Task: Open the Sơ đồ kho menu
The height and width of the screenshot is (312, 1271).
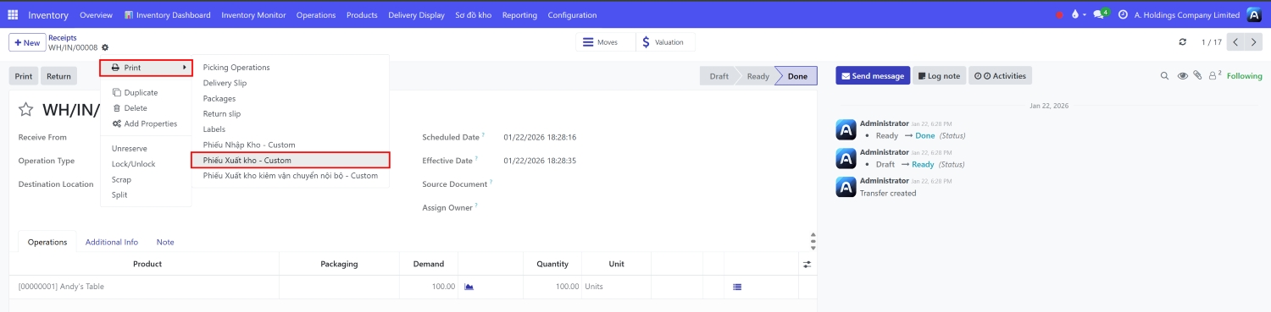Action: [473, 15]
